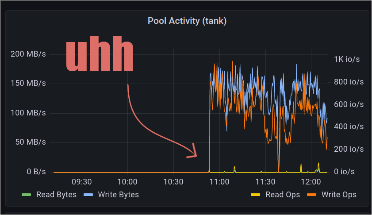Click the blue Write Bytes color swatch
This screenshot has height=215, width=372.
(x=88, y=195)
